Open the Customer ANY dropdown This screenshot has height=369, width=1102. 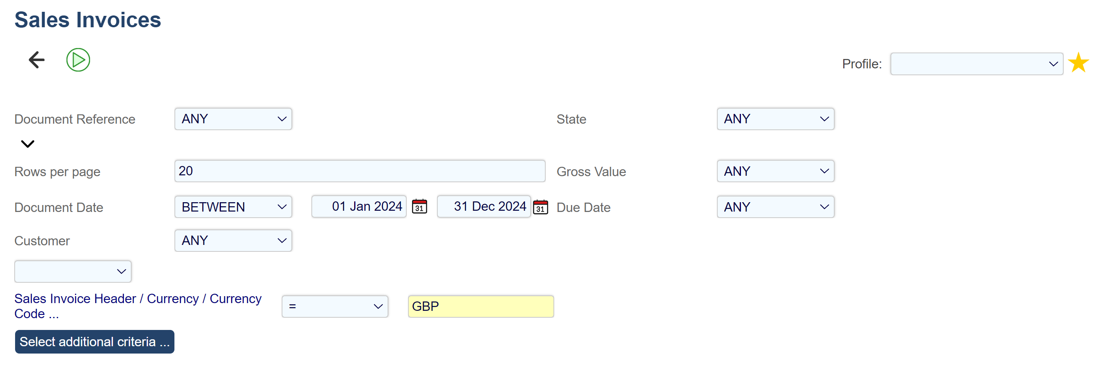(233, 241)
